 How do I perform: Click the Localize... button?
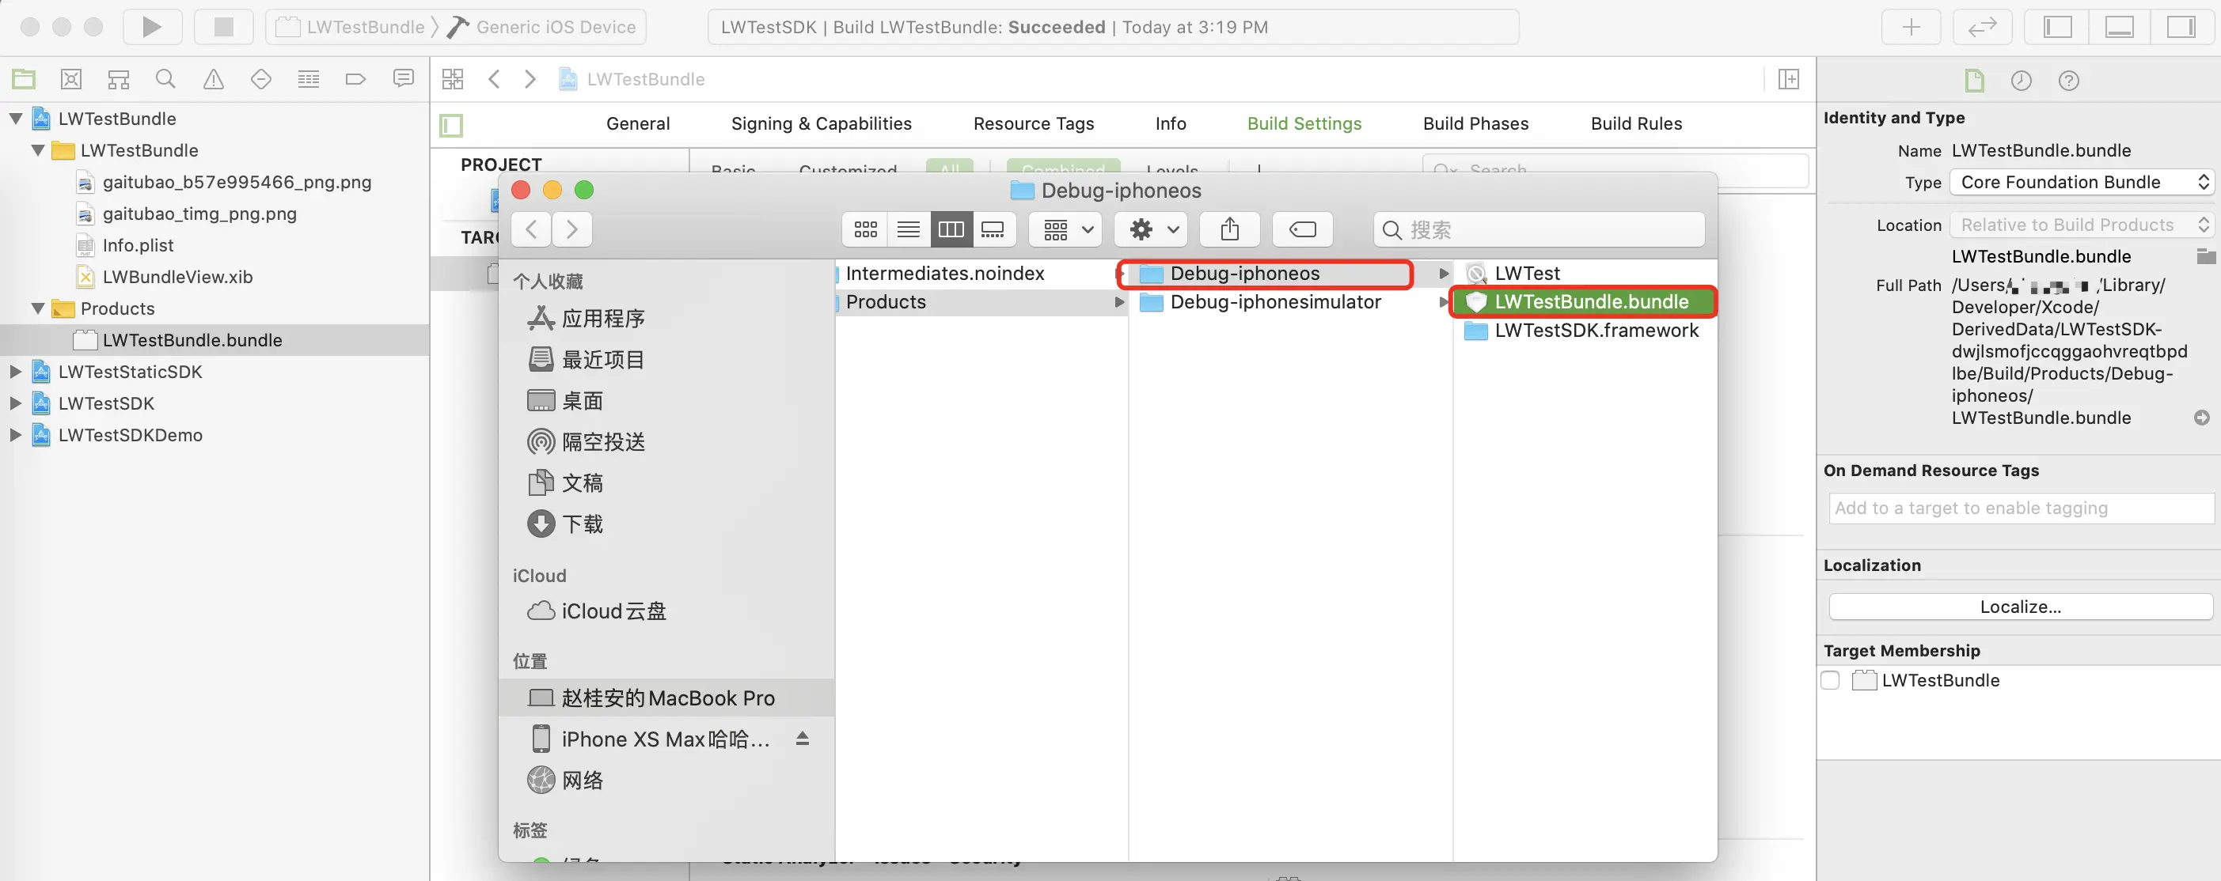pyautogui.click(x=2019, y=607)
